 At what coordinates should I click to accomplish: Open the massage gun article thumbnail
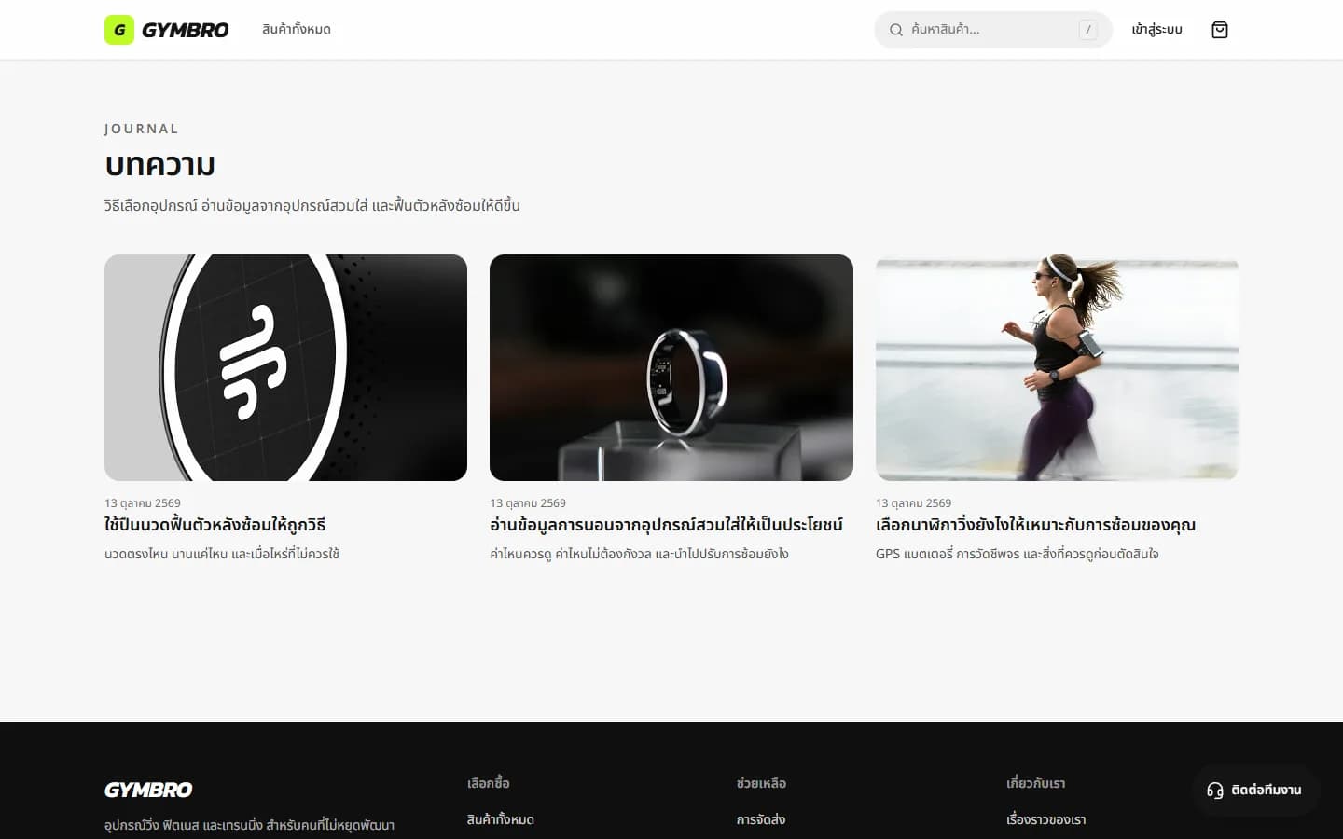(x=285, y=367)
